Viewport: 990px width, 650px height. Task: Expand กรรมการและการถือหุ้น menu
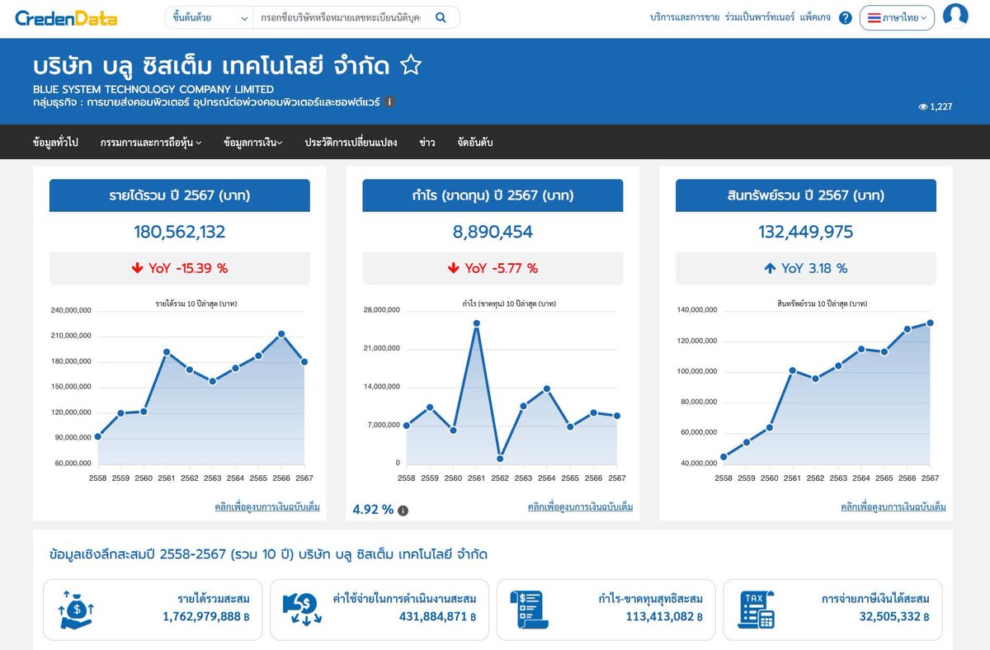point(151,143)
